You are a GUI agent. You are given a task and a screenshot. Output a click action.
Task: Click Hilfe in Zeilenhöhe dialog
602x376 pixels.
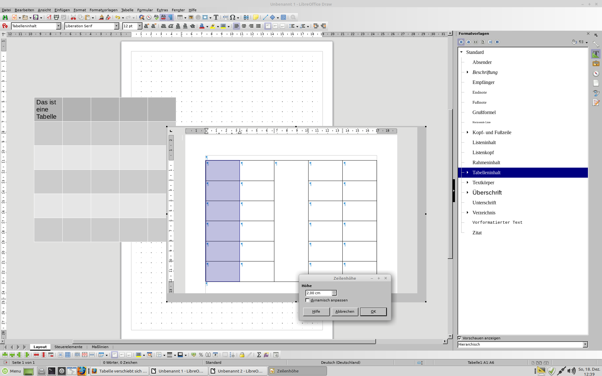point(316,311)
